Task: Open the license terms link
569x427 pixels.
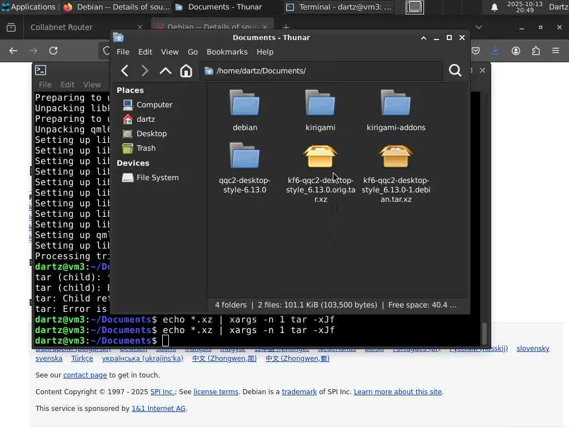Action: coord(216,392)
